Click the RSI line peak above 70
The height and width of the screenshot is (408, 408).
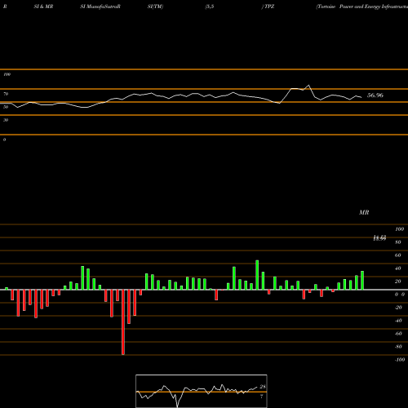(x=308, y=86)
